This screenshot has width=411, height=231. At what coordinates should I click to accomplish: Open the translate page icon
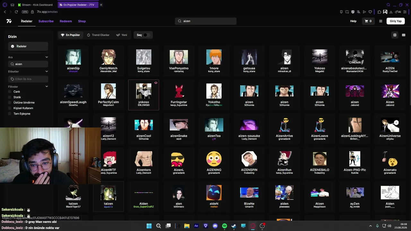(359, 12)
